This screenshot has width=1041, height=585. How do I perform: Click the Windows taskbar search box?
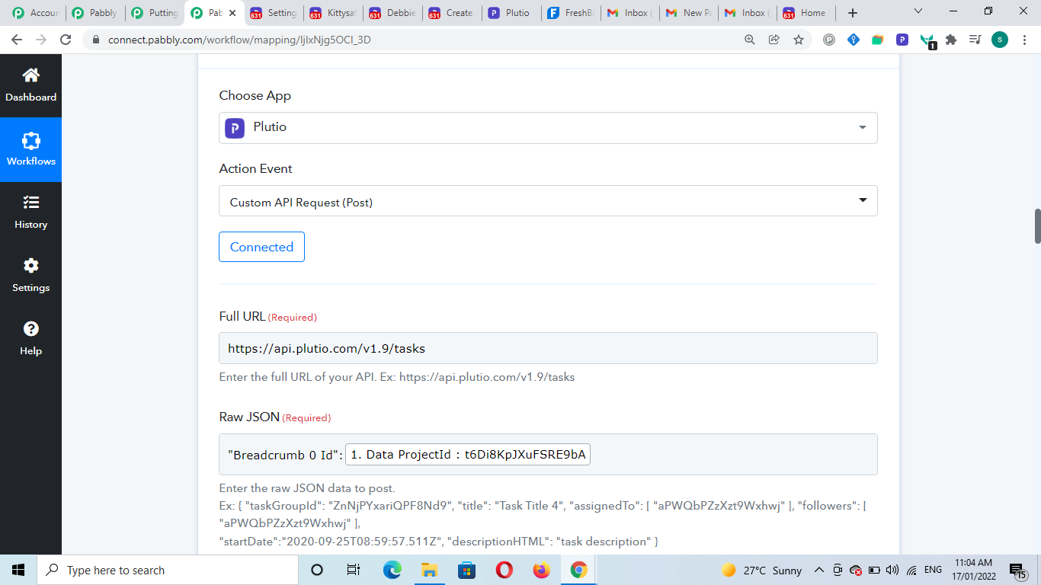(168, 570)
